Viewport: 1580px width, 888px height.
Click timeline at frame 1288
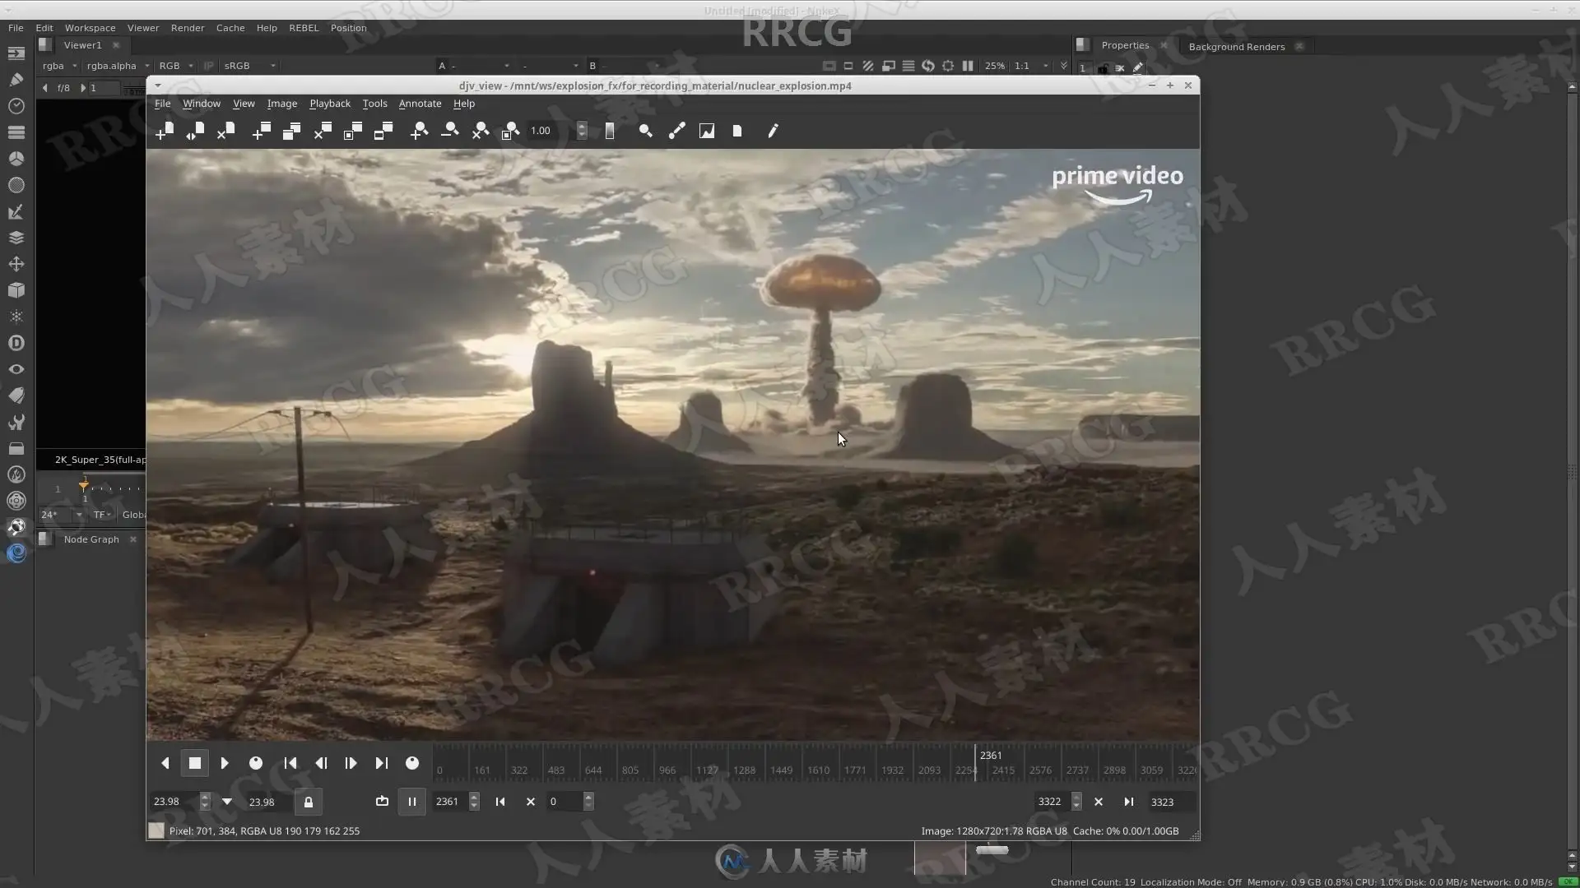[744, 770]
